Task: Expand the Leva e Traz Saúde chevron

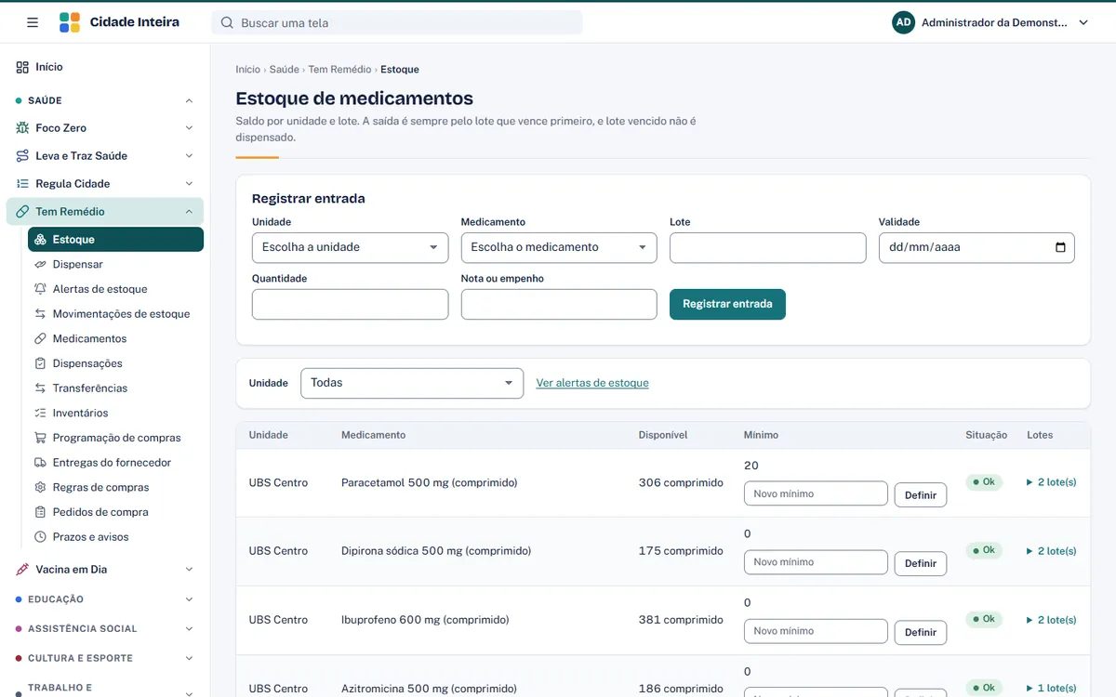Action: pyautogui.click(x=189, y=156)
